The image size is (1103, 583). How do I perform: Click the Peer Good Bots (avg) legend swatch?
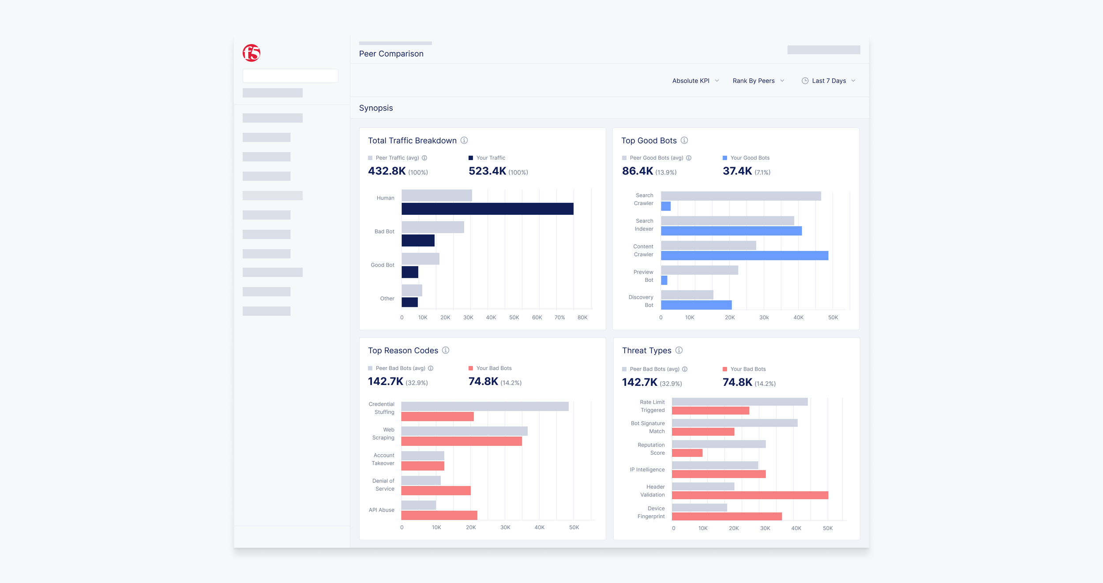click(x=624, y=158)
